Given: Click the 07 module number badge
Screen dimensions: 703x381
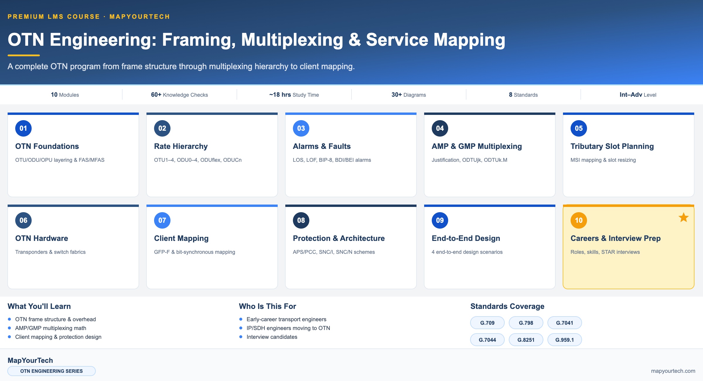Looking at the screenshot, I should (162, 220).
